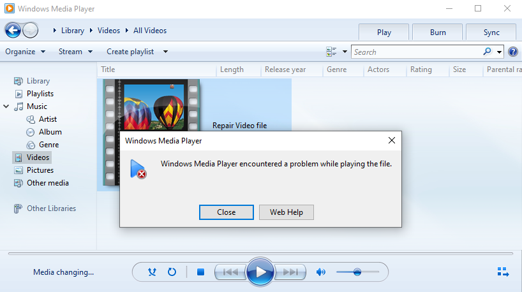The height and width of the screenshot is (292, 522).
Task: Select Genre under Music
Action: coord(43,145)
